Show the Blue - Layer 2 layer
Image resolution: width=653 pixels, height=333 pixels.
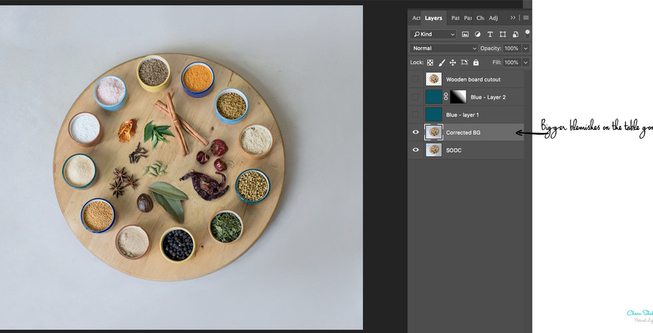[x=415, y=97]
